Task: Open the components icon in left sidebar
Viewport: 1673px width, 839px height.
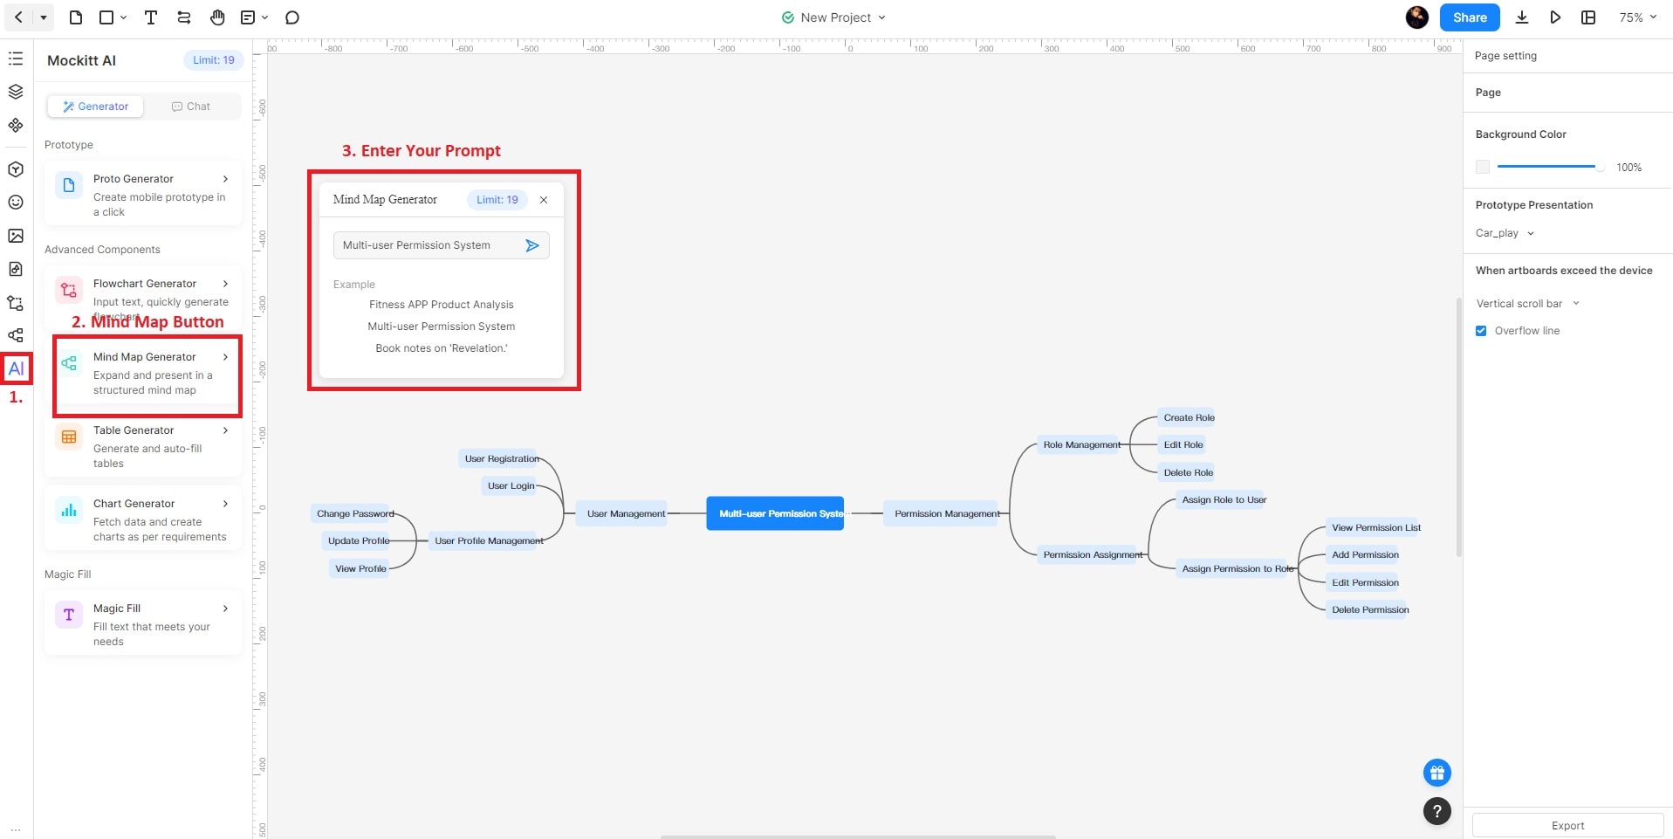Action: pyautogui.click(x=16, y=125)
